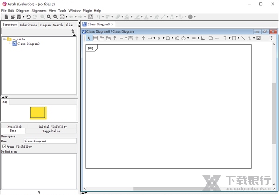This screenshot has width=279, height=195.
Task: Toggle the Frame Visibility checkbox
Action: coord(4,147)
